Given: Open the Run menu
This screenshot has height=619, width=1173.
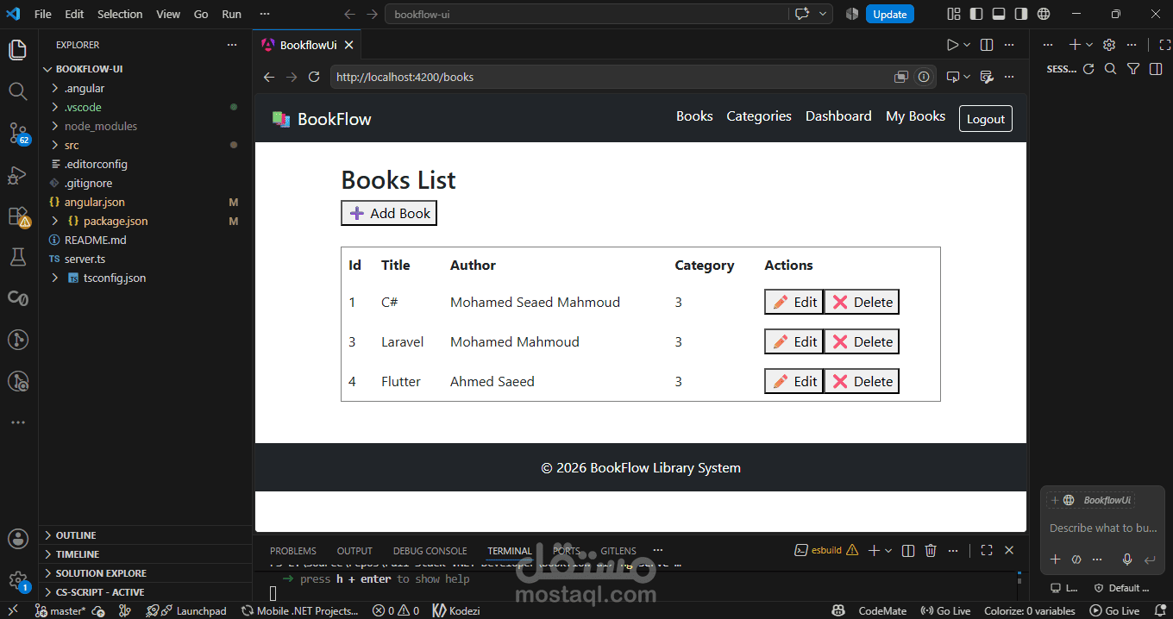Looking at the screenshot, I should 231,14.
